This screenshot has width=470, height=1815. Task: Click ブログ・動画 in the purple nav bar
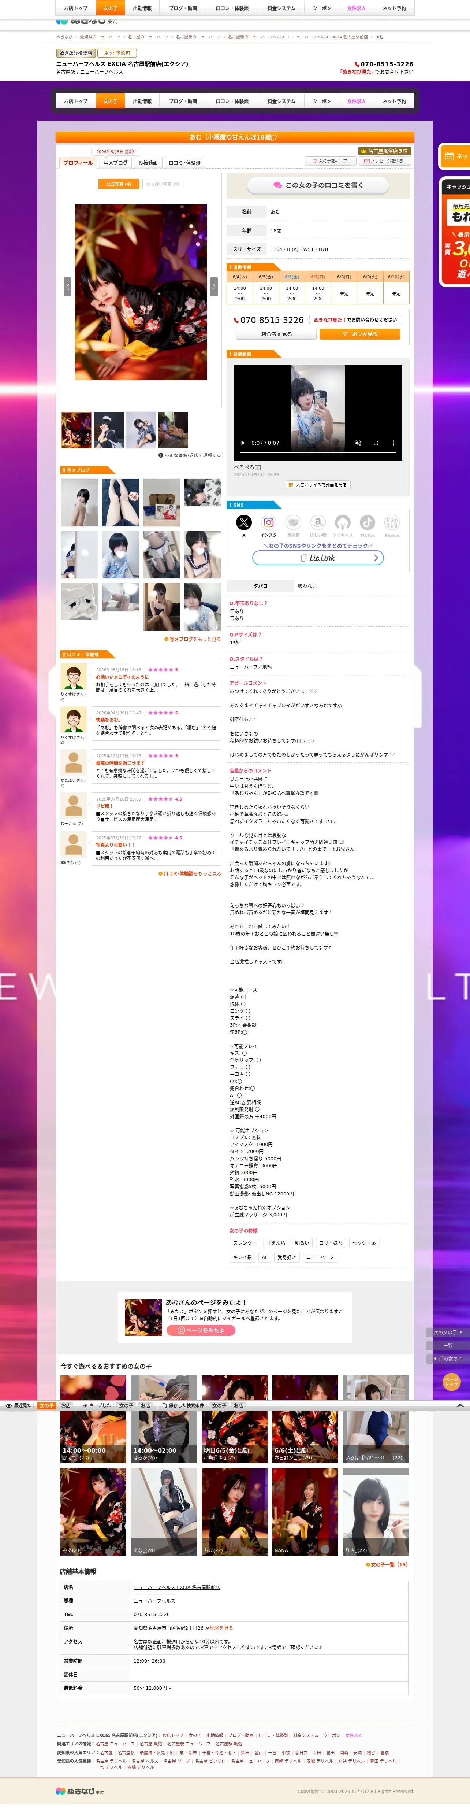coord(183,101)
